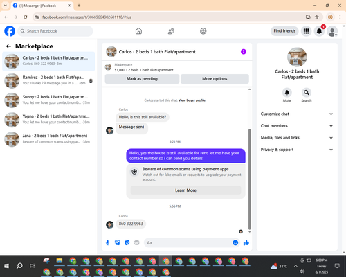Open a new browser tab

[79, 6]
